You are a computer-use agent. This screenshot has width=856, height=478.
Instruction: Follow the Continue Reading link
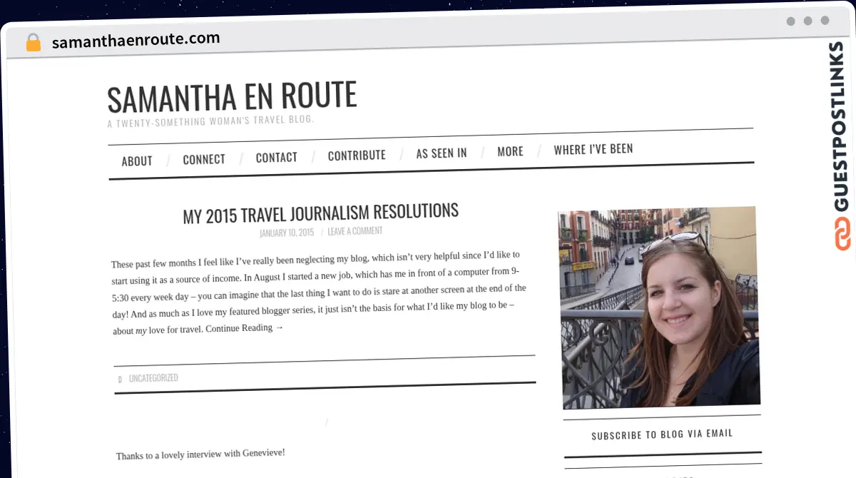click(245, 328)
